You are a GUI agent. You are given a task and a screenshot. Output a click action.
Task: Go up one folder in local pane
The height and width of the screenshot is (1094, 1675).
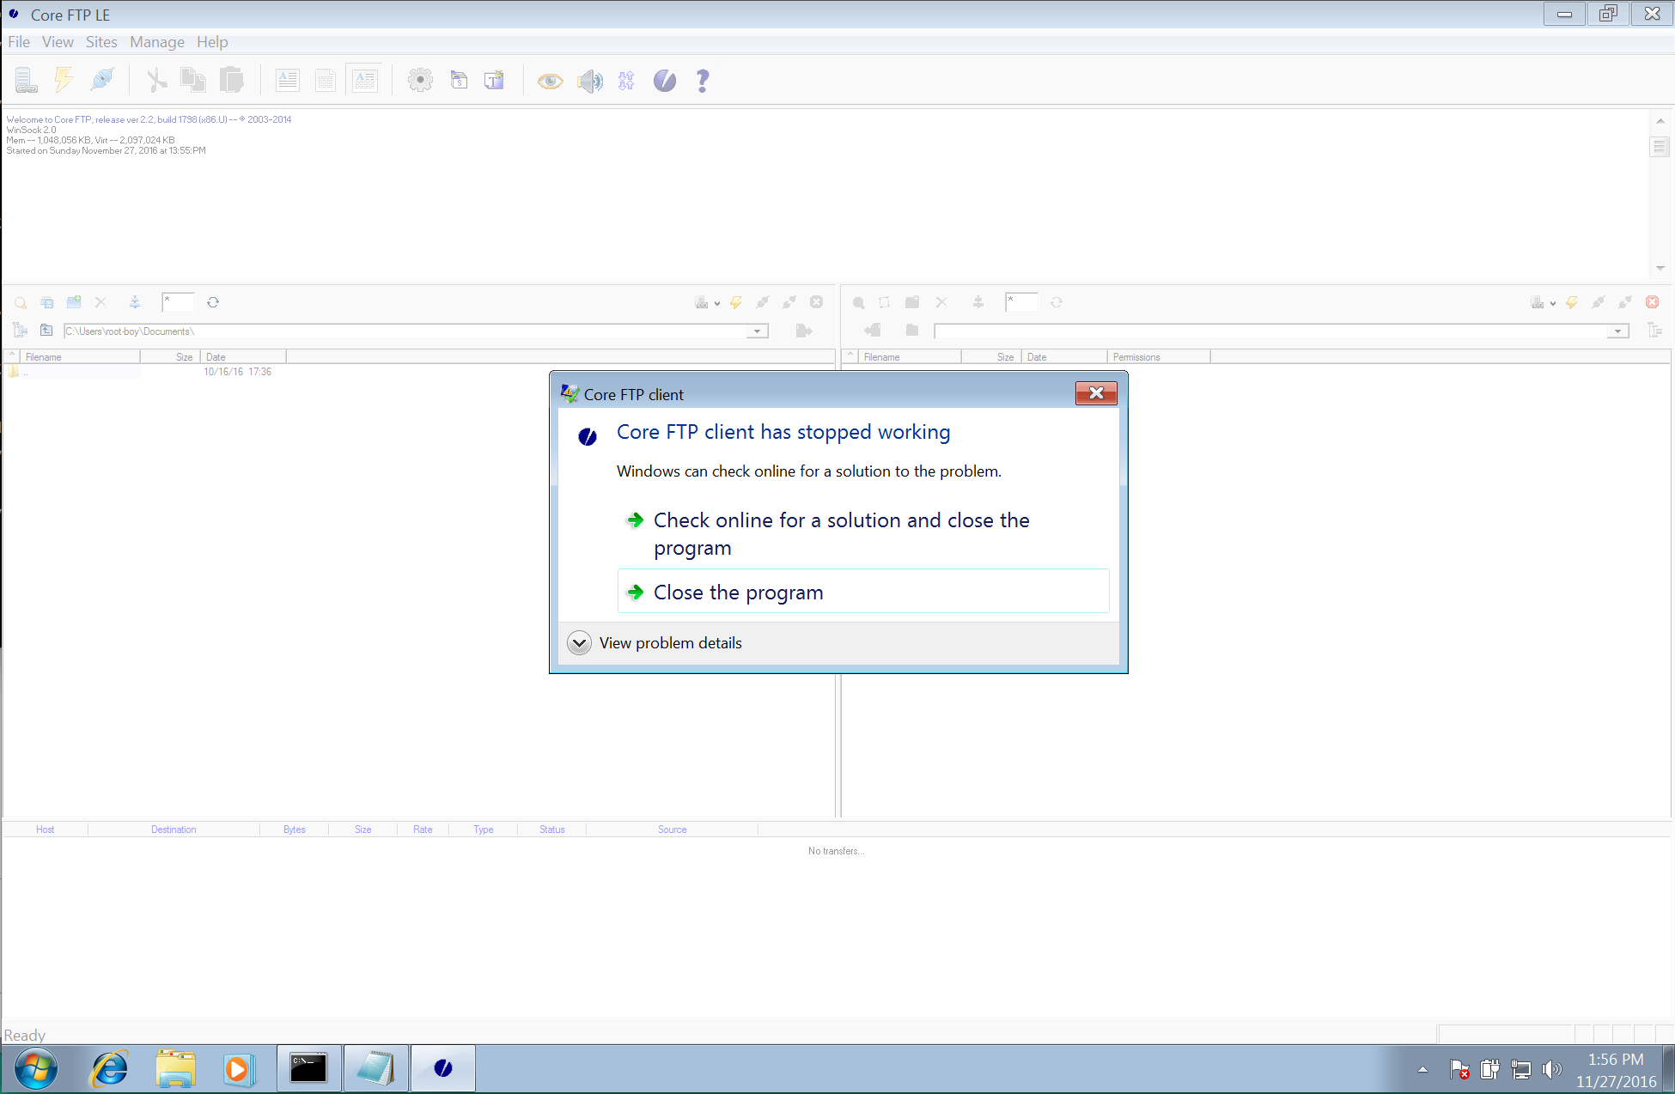(x=46, y=331)
